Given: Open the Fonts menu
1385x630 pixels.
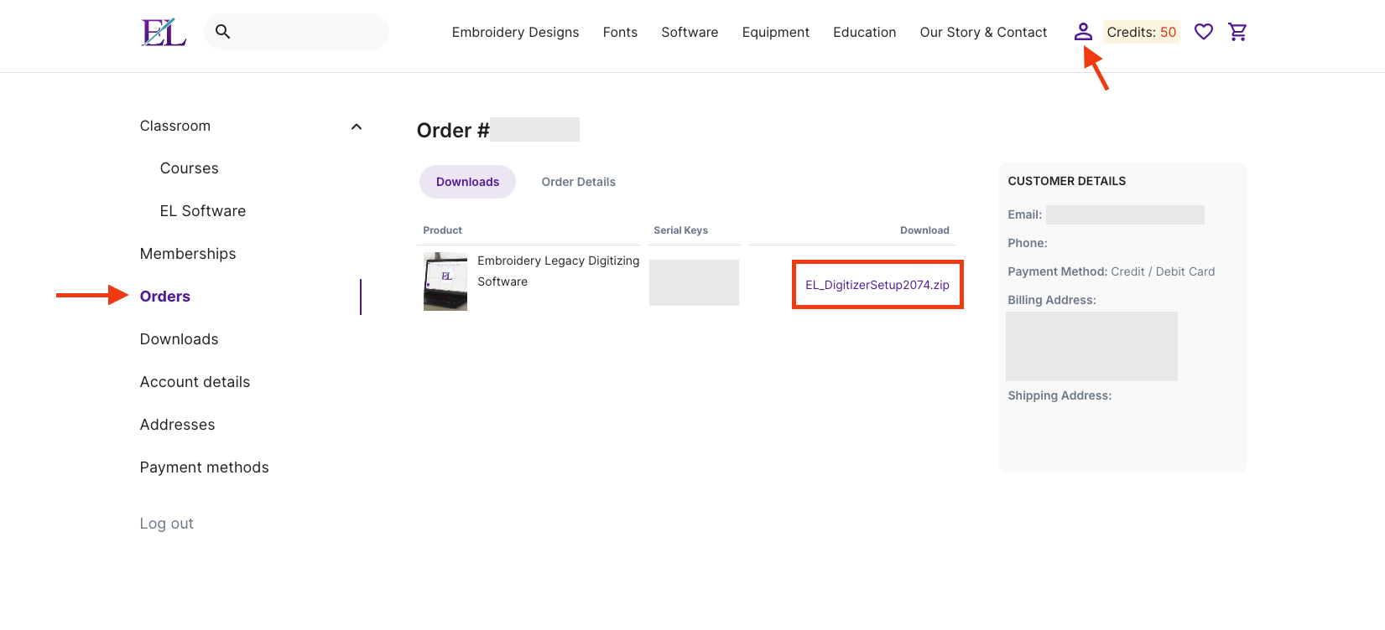Looking at the screenshot, I should (x=620, y=32).
